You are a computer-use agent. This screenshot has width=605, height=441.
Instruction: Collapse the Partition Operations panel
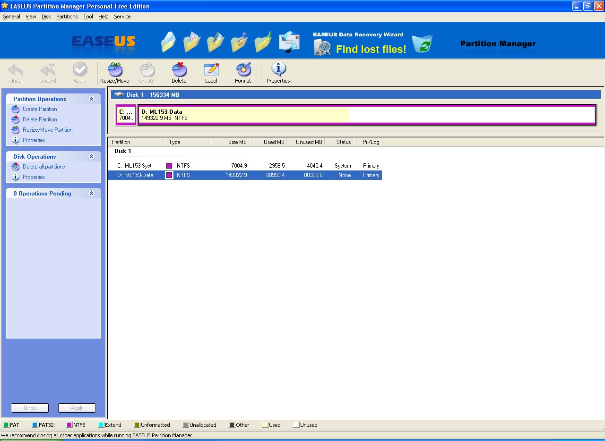pos(92,99)
